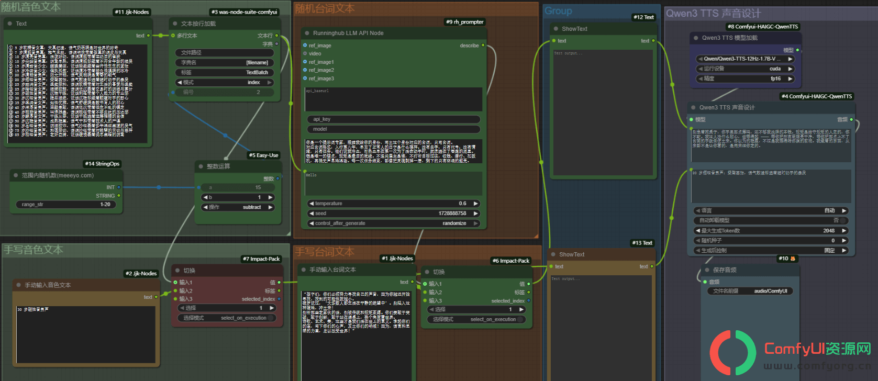Open the 模式 index dropdown

[x=225, y=82]
